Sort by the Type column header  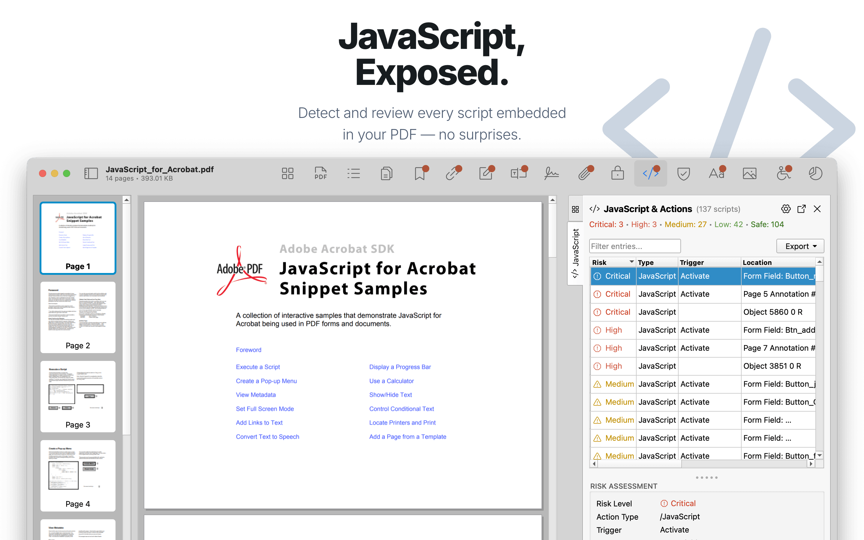[x=657, y=262]
